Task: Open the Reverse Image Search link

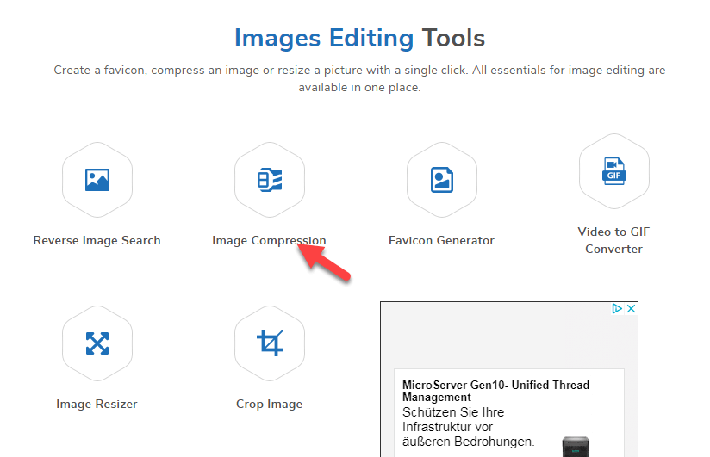Action: 97,240
